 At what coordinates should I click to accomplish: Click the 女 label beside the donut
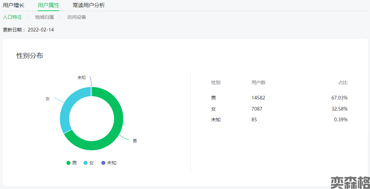coord(48,99)
